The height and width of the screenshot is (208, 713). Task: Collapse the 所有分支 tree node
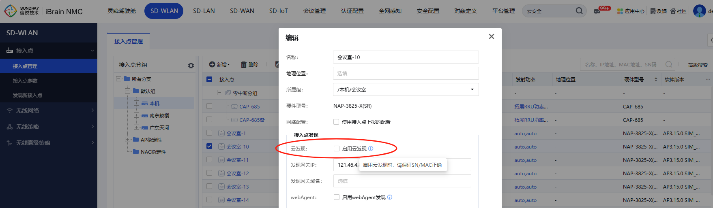click(118, 79)
